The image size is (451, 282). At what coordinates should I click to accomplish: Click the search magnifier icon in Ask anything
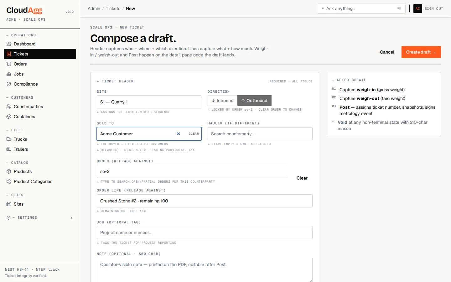pos(323,8)
